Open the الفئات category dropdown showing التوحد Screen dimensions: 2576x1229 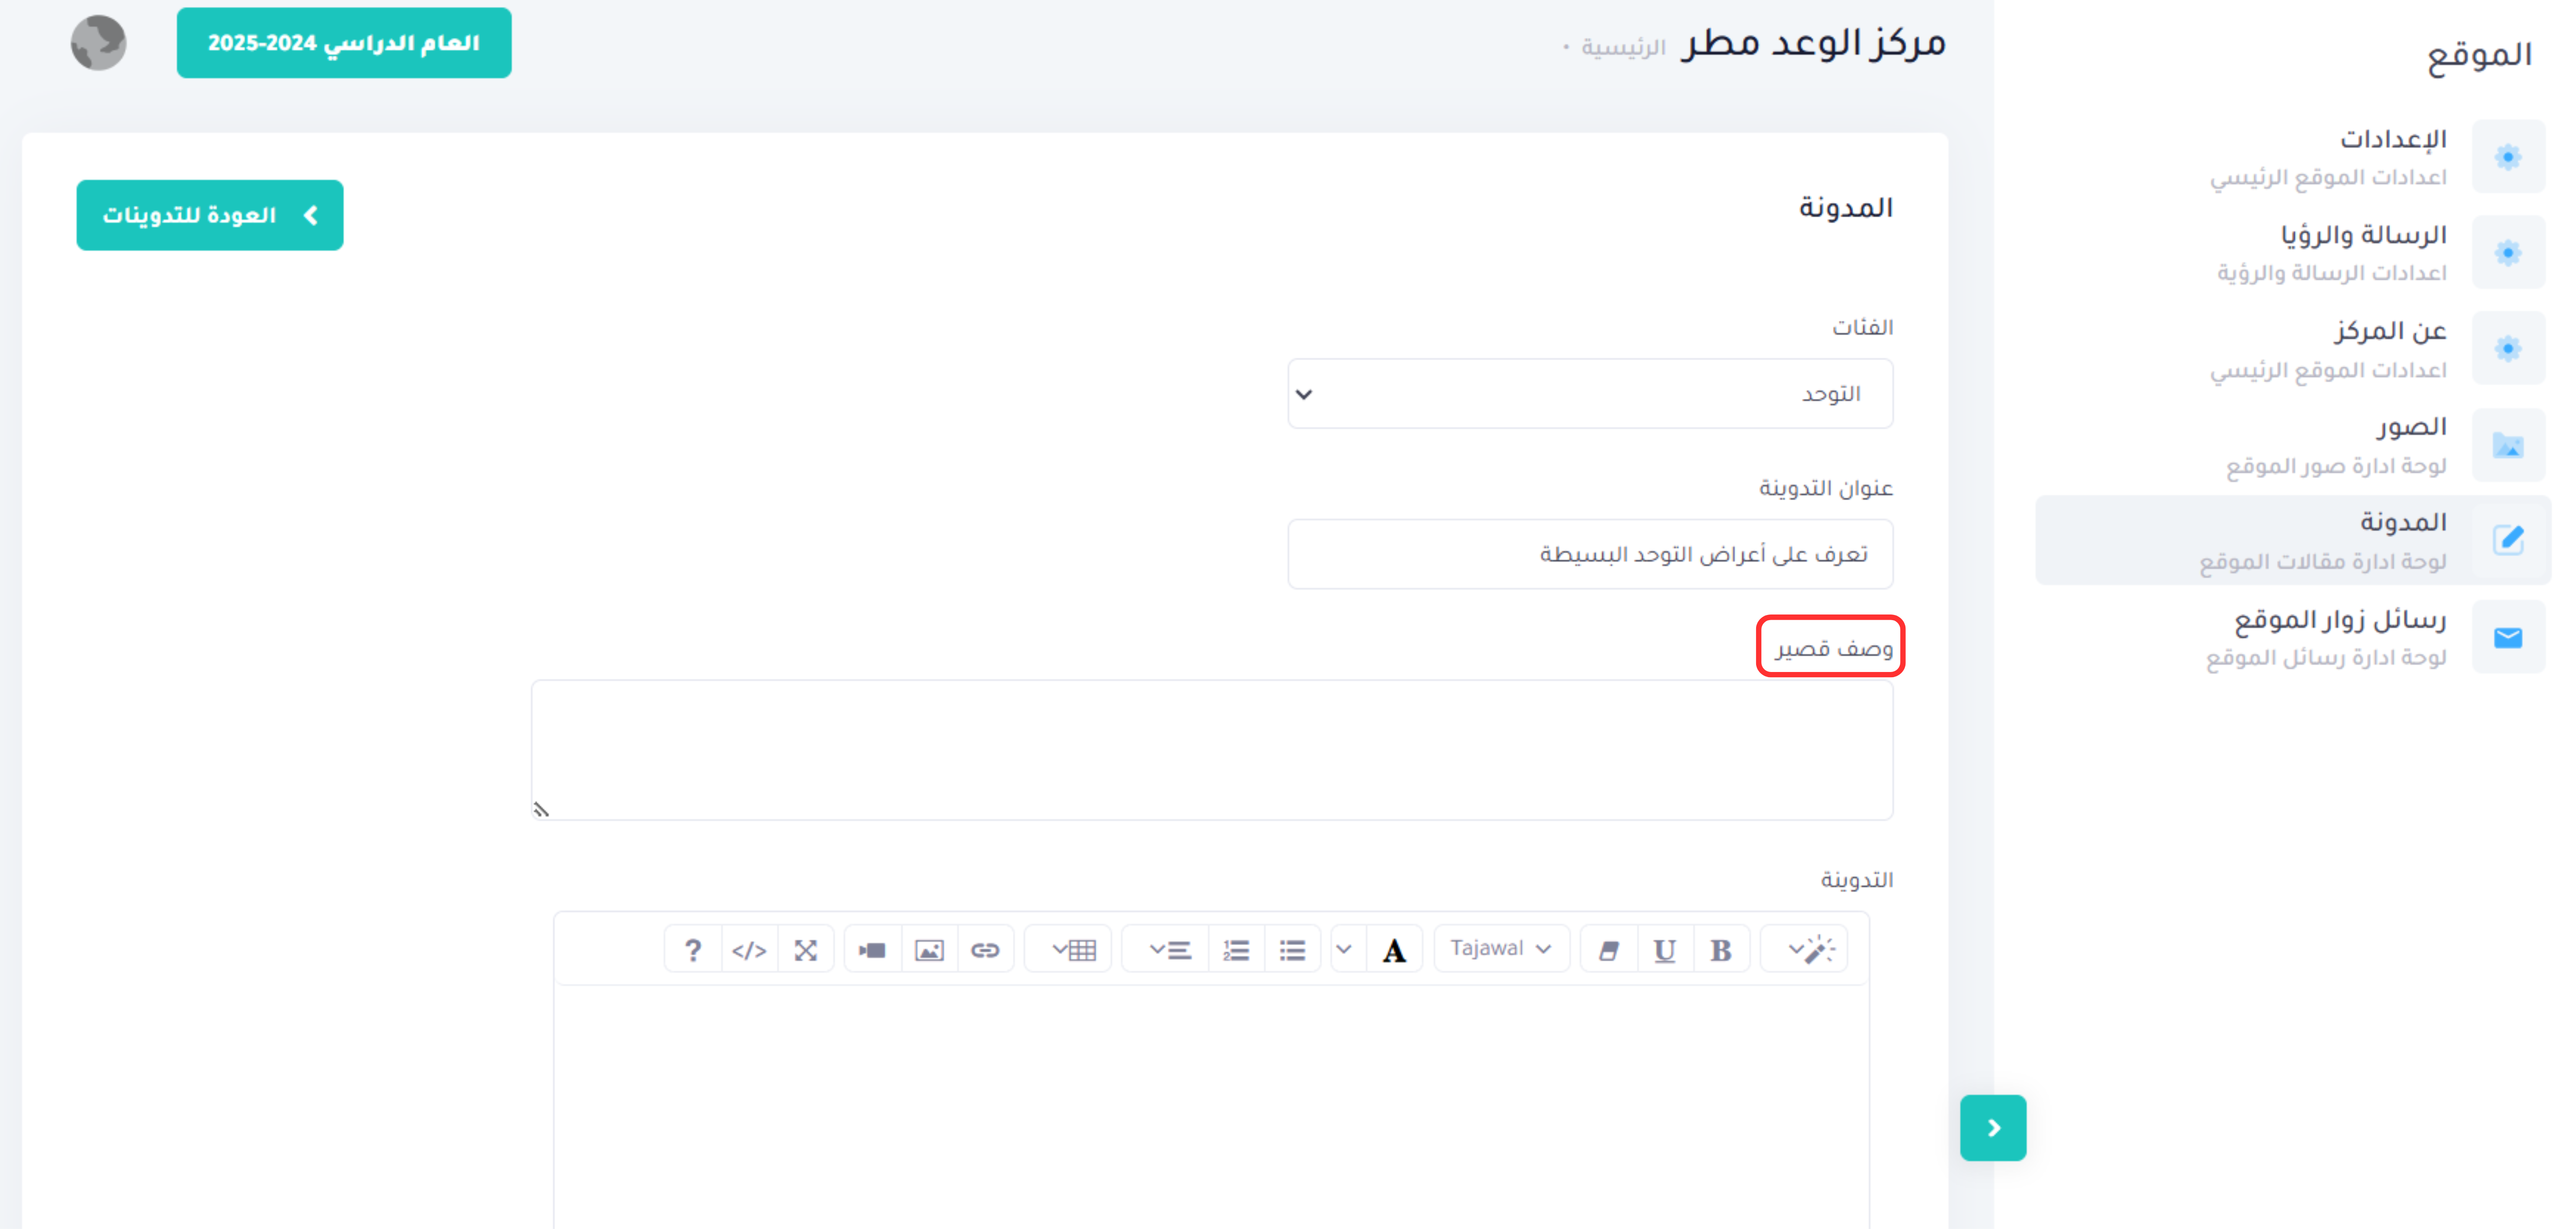click(1590, 394)
